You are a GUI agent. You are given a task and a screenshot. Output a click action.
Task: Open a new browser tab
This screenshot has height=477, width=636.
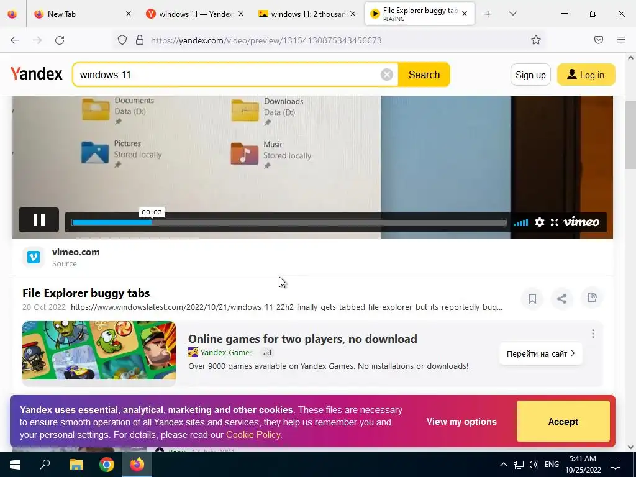(488, 14)
